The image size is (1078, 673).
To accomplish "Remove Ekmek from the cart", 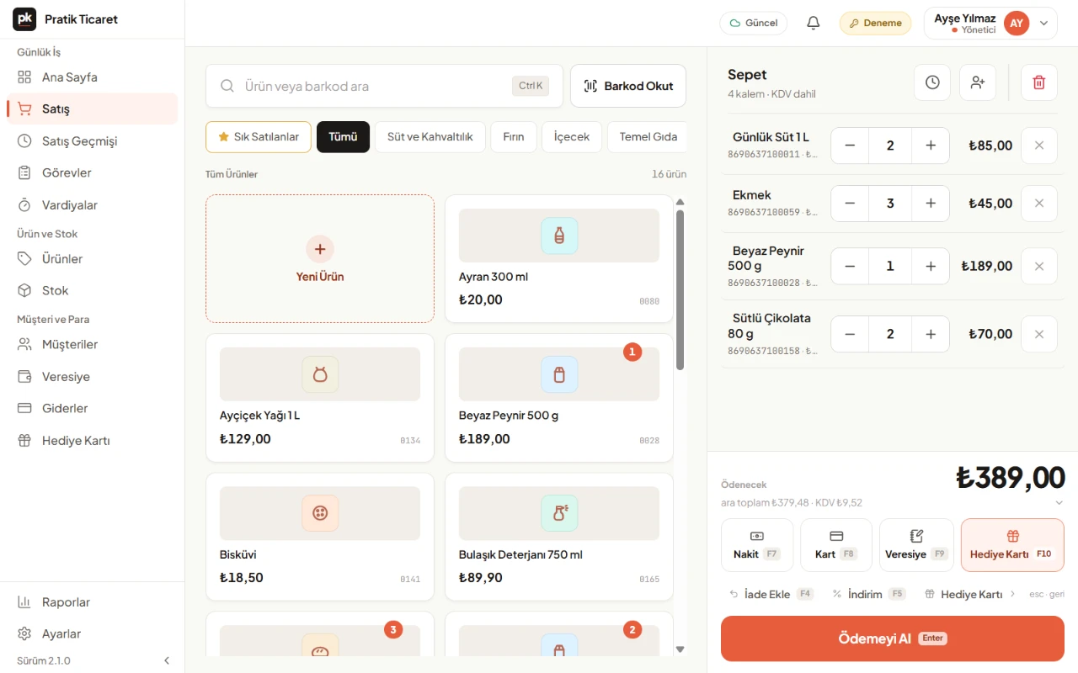I will (1039, 204).
